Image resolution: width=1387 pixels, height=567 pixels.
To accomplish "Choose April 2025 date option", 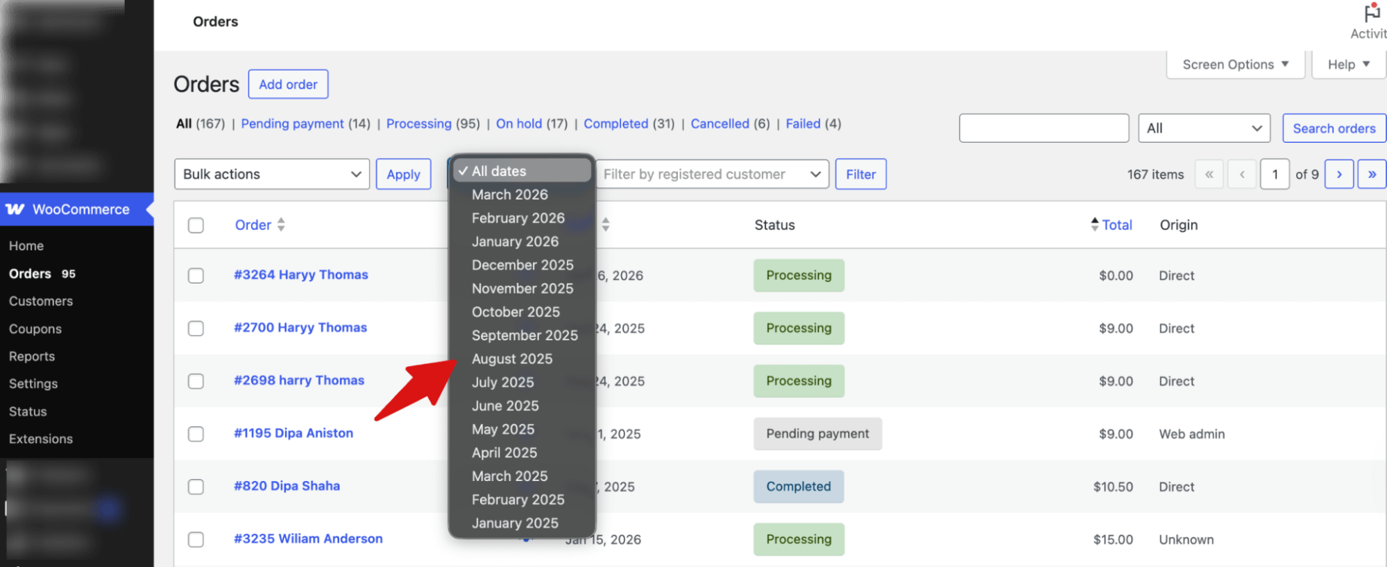I will [504, 453].
